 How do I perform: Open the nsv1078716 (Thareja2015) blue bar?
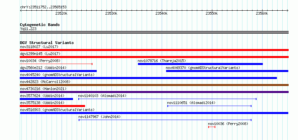point(200,64)
